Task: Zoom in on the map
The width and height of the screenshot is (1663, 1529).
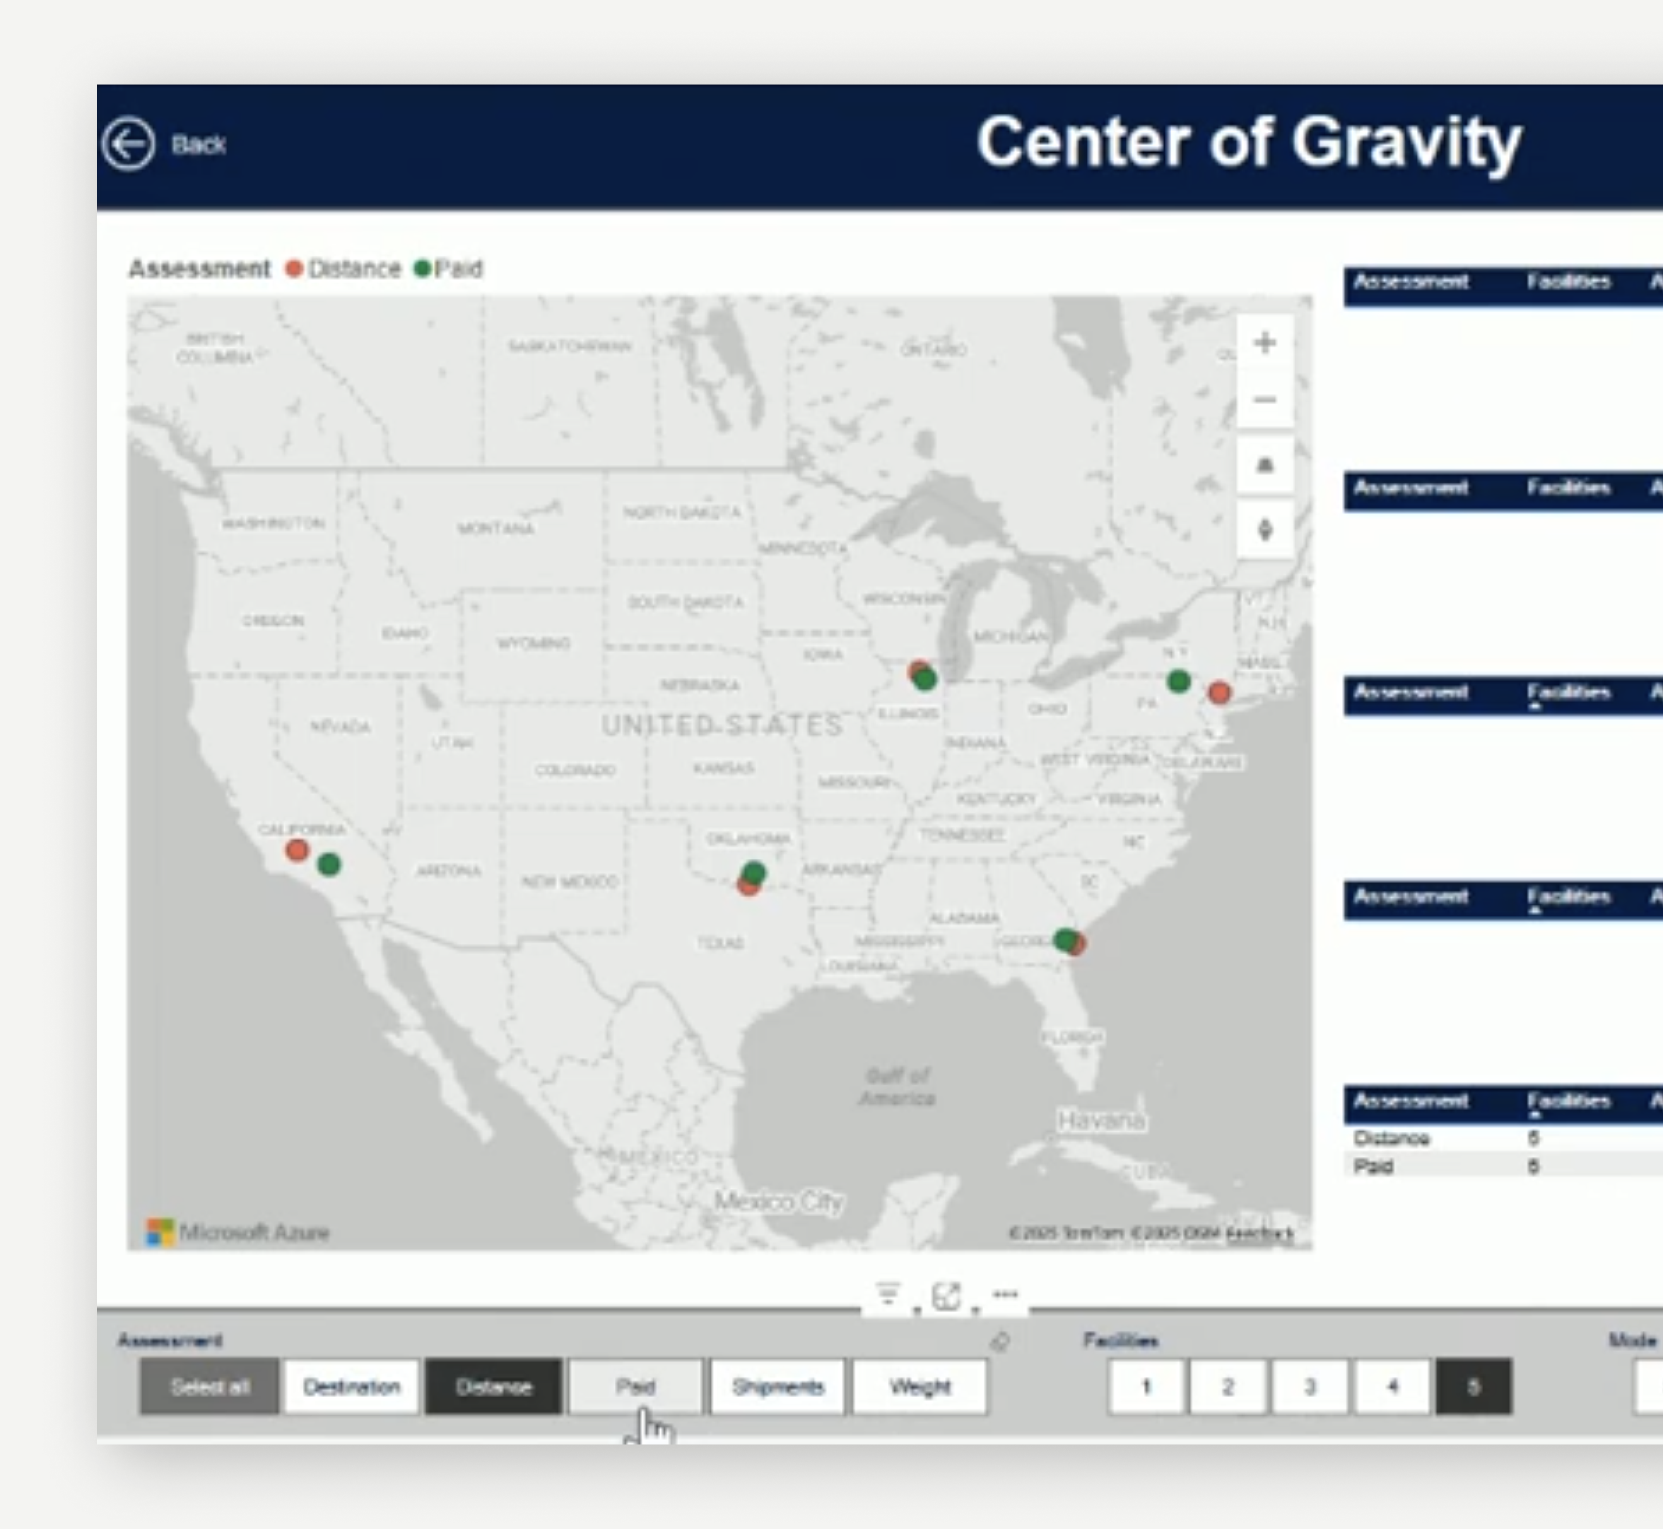Action: pos(1264,343)
